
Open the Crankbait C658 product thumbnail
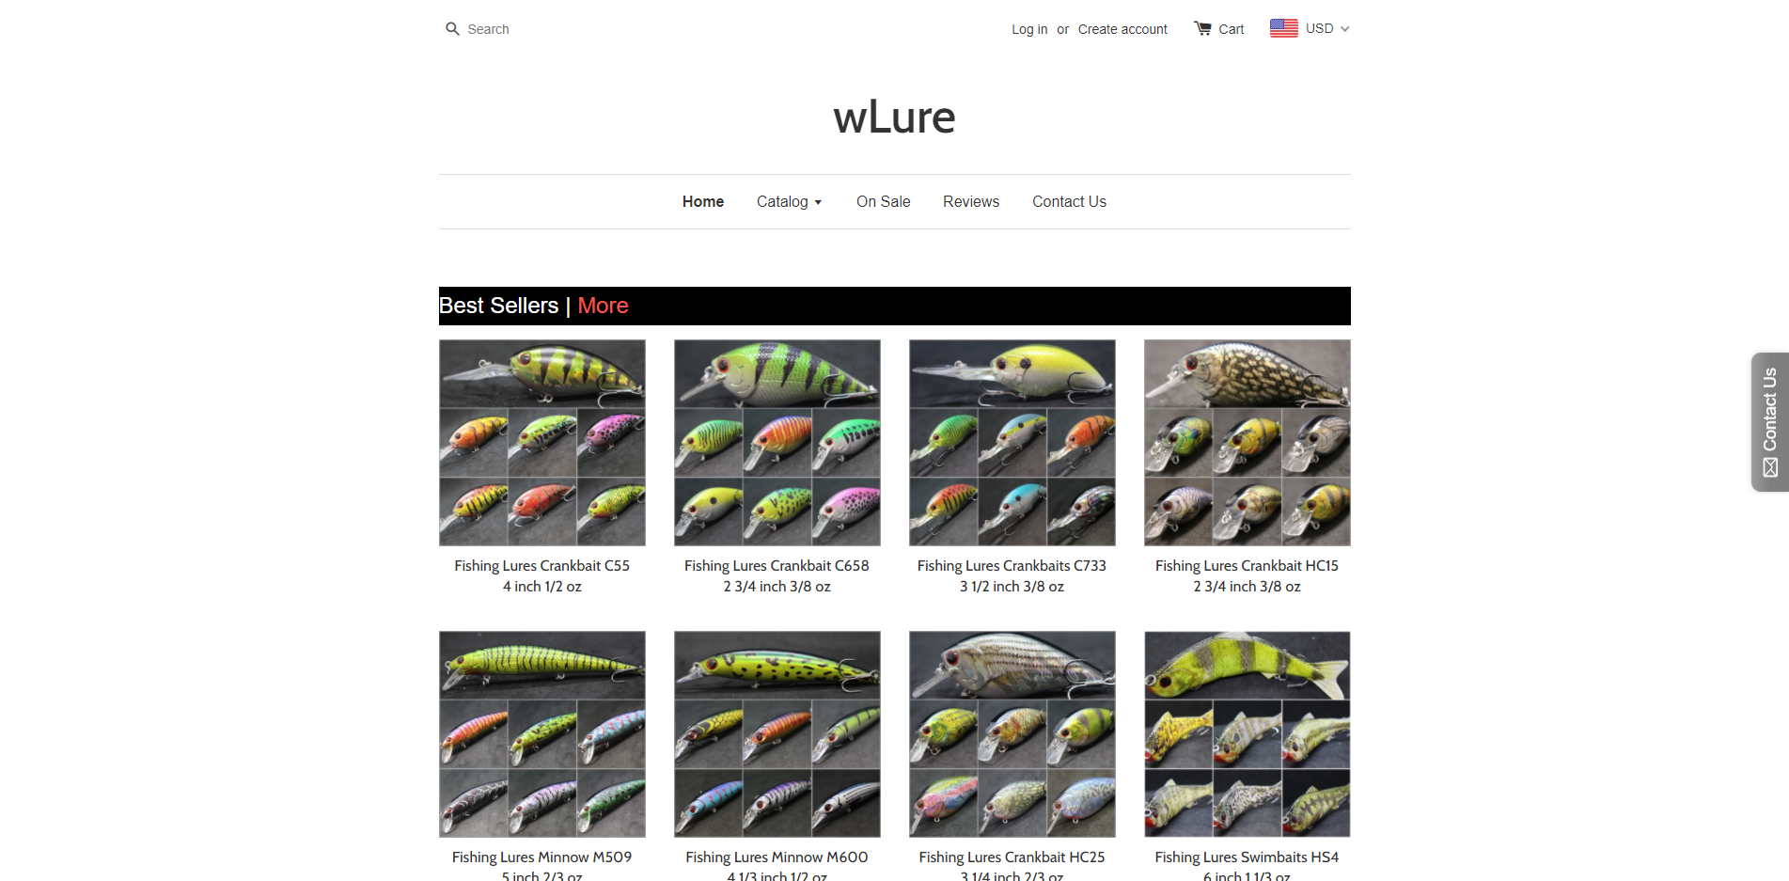[777, 443]
